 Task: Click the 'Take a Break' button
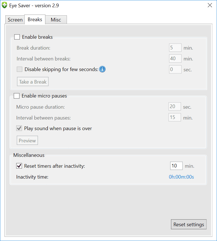(x=33, y=81)
